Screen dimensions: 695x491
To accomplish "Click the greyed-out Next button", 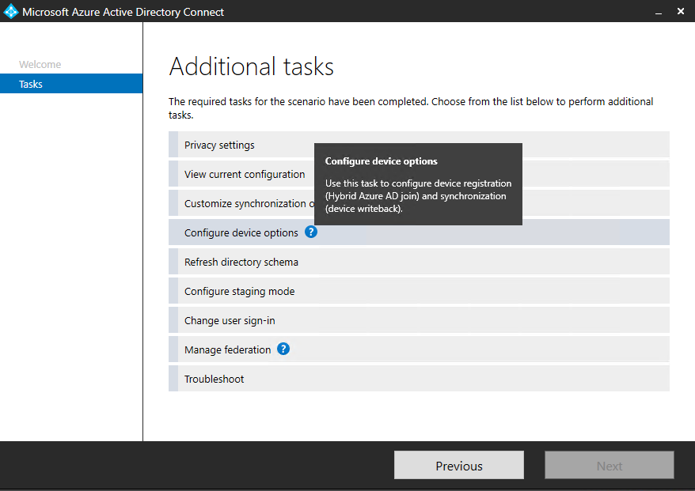I will (610, 466).
